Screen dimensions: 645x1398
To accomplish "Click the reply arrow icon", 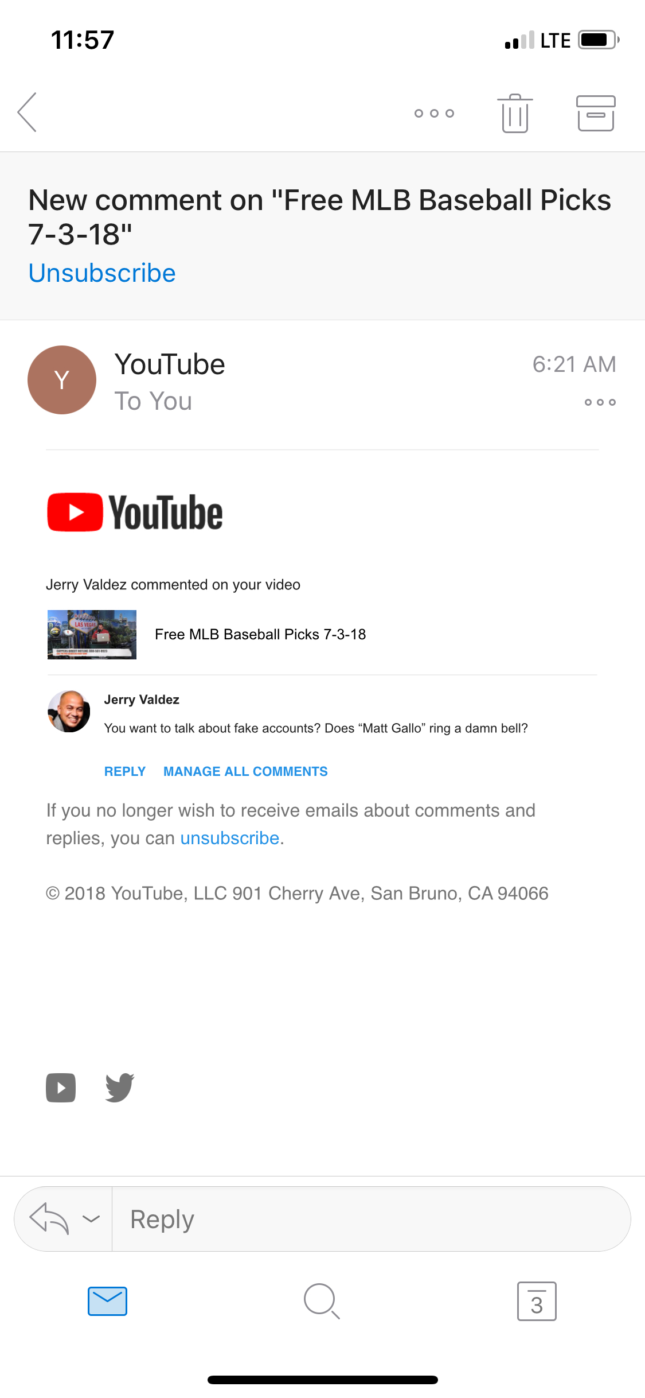I will 49,1218.
